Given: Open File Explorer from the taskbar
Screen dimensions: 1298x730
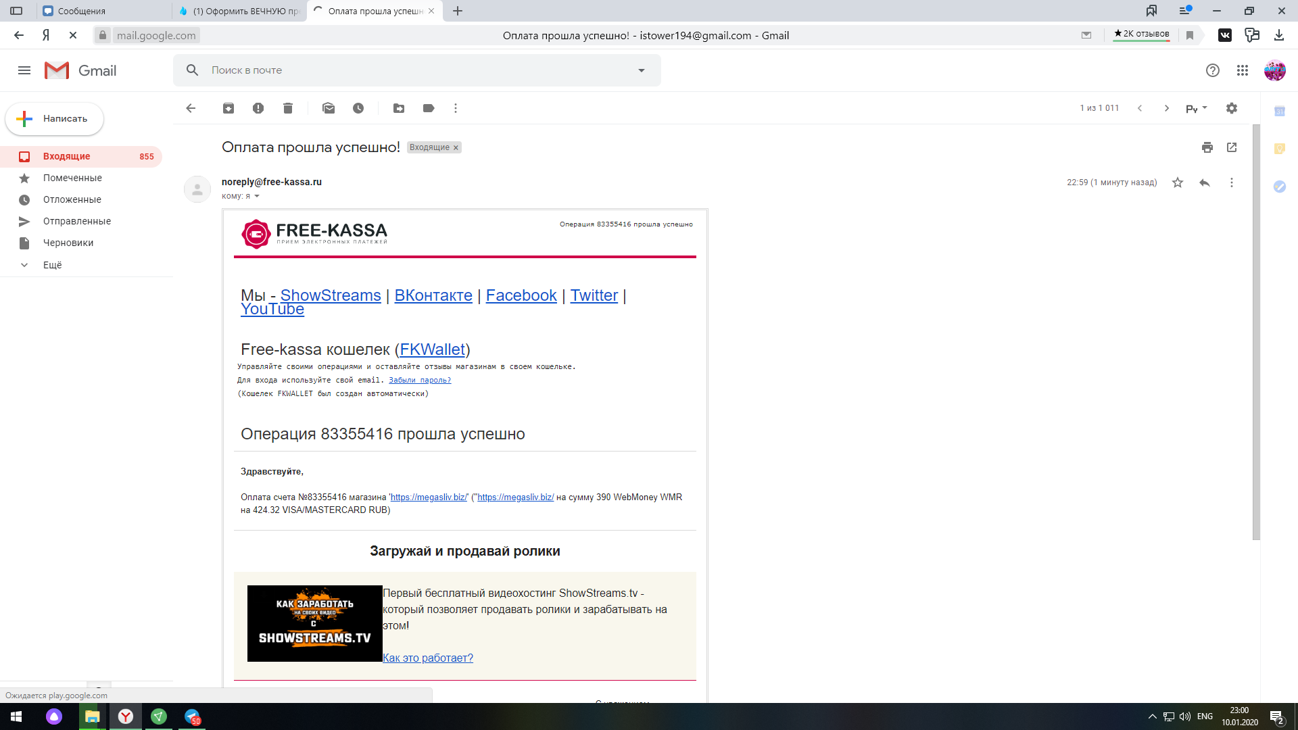Looking at the screenshot, I should (92, 716).
